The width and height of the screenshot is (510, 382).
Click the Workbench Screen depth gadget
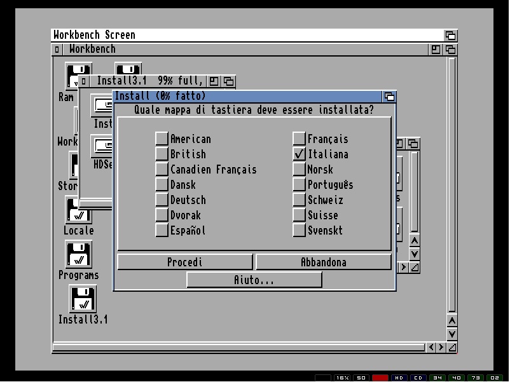tap(450, 35)
